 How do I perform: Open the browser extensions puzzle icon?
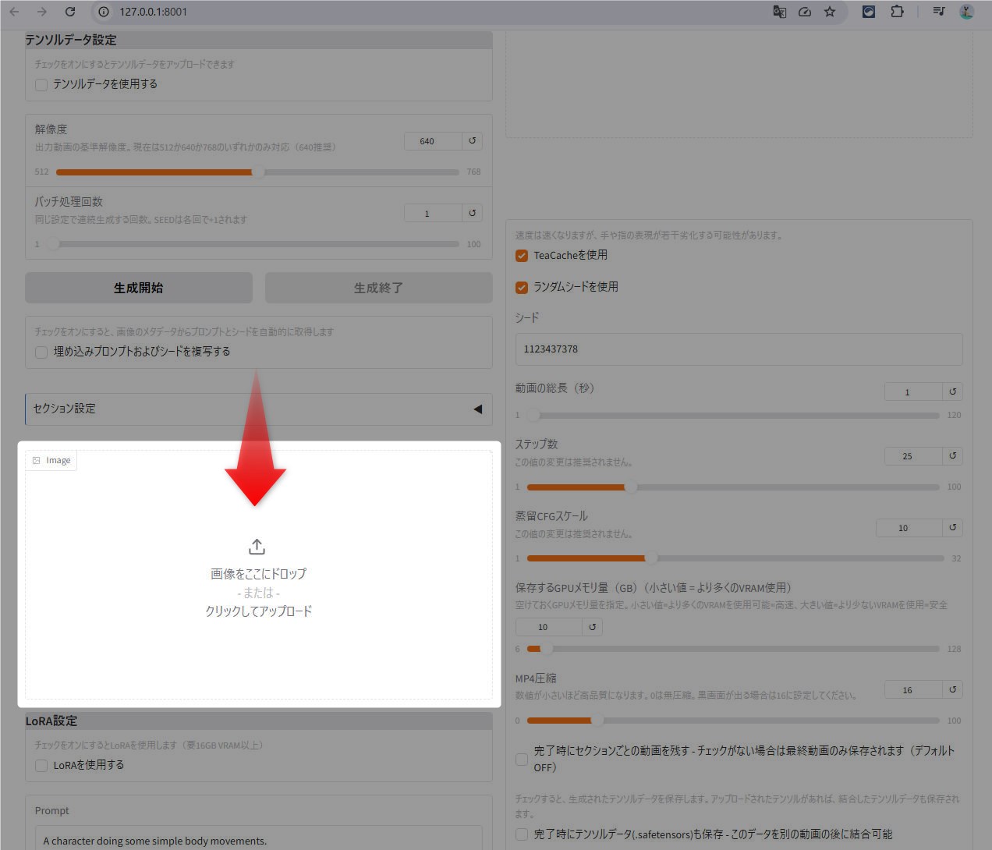pos(897,12)
